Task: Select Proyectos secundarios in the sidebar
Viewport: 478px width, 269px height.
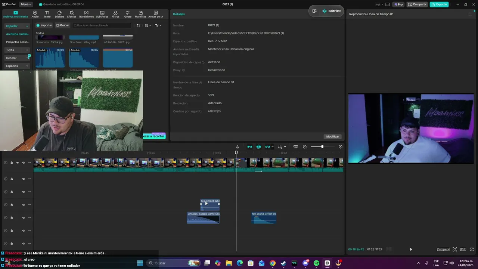Action: tap(17, 42)
